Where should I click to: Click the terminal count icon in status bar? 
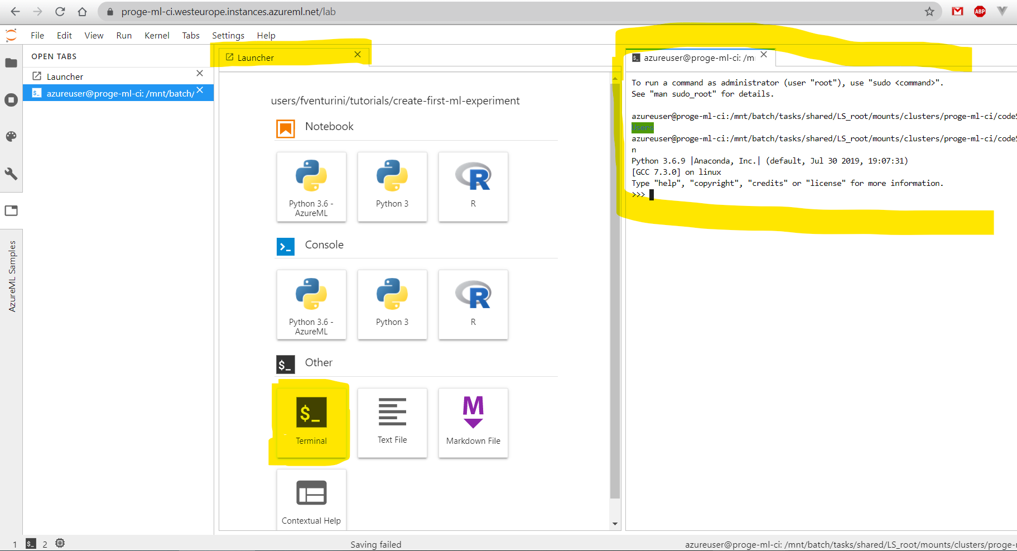point(31,543)
